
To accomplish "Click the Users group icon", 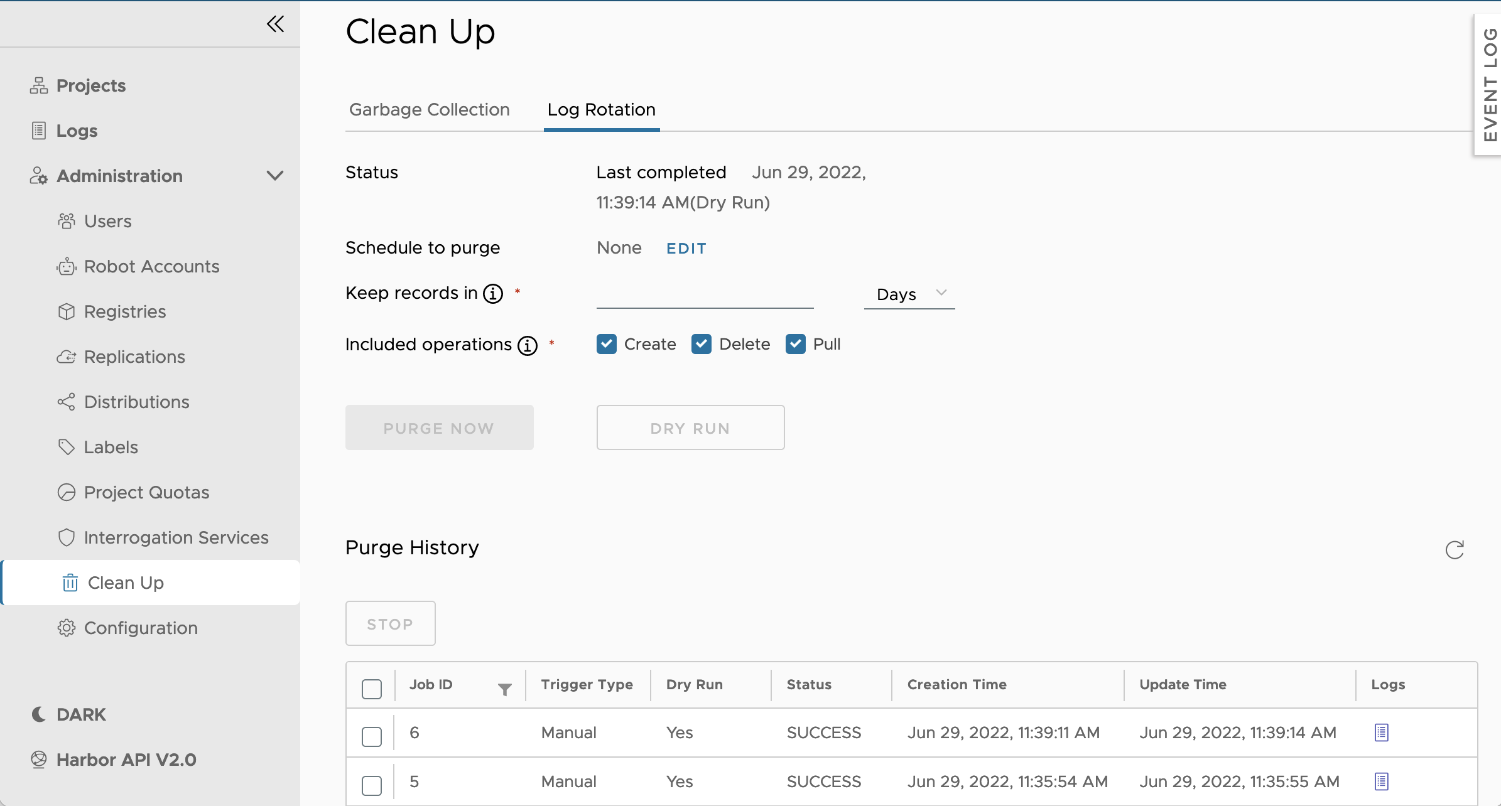I will pyautogui.click(x=67, y=221).
